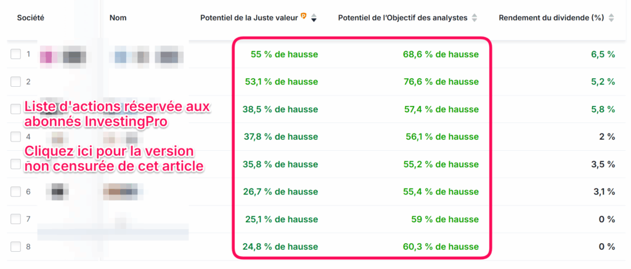This screenshot has height=269, width=631.
Task: Check the box next to row 4
Action: pyautogui.click(x=15, y=137)
